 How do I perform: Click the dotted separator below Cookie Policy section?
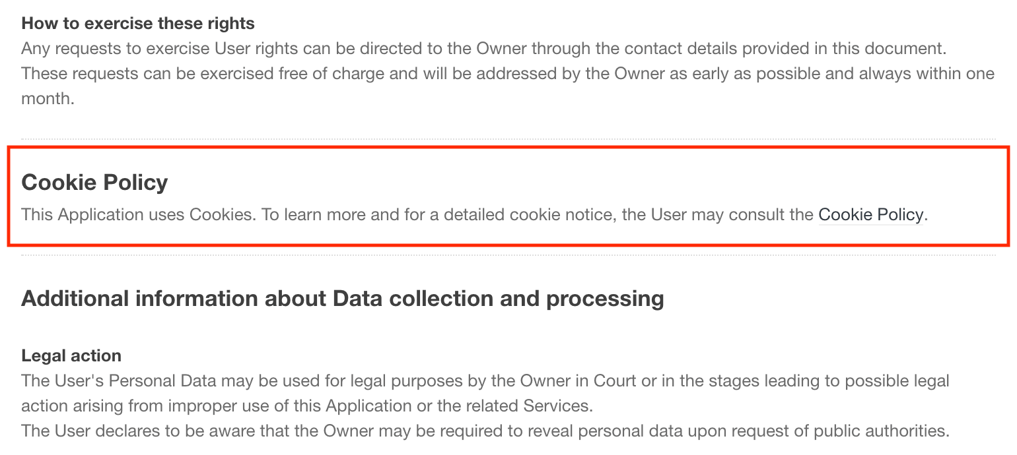pyautogui.click(x=508, y=255)
